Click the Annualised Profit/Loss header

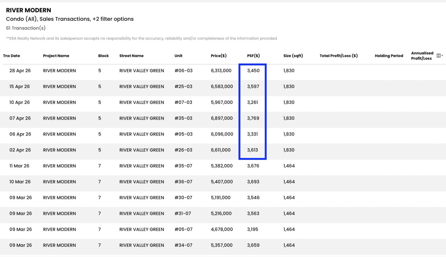point(422,56)
